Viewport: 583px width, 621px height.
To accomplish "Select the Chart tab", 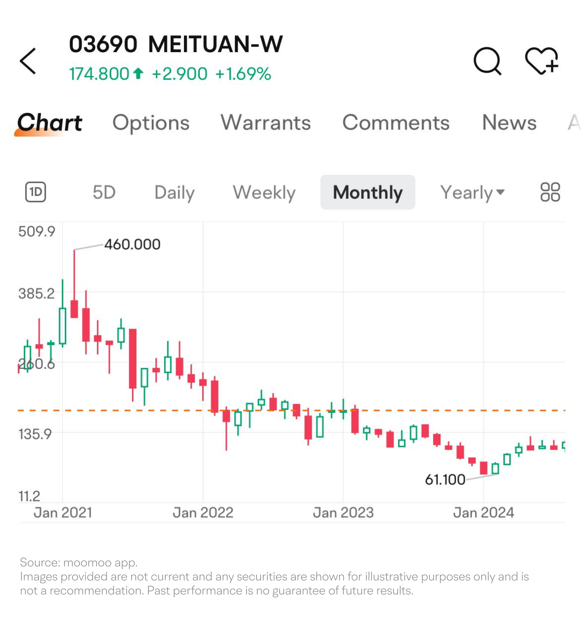I will 50,123.
